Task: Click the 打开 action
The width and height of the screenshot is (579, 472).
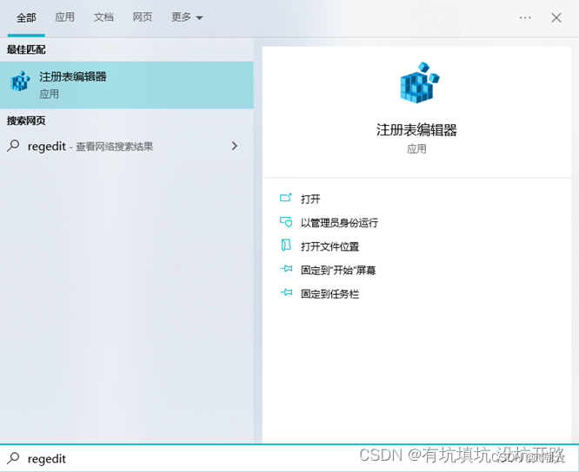Action: [x=310, y=199]
